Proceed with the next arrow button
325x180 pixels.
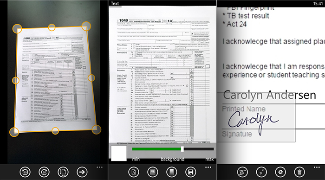(x=82, y=172)
